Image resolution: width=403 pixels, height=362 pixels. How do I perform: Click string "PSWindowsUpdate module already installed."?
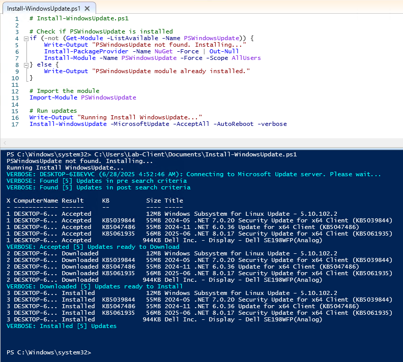pos(171,71)
